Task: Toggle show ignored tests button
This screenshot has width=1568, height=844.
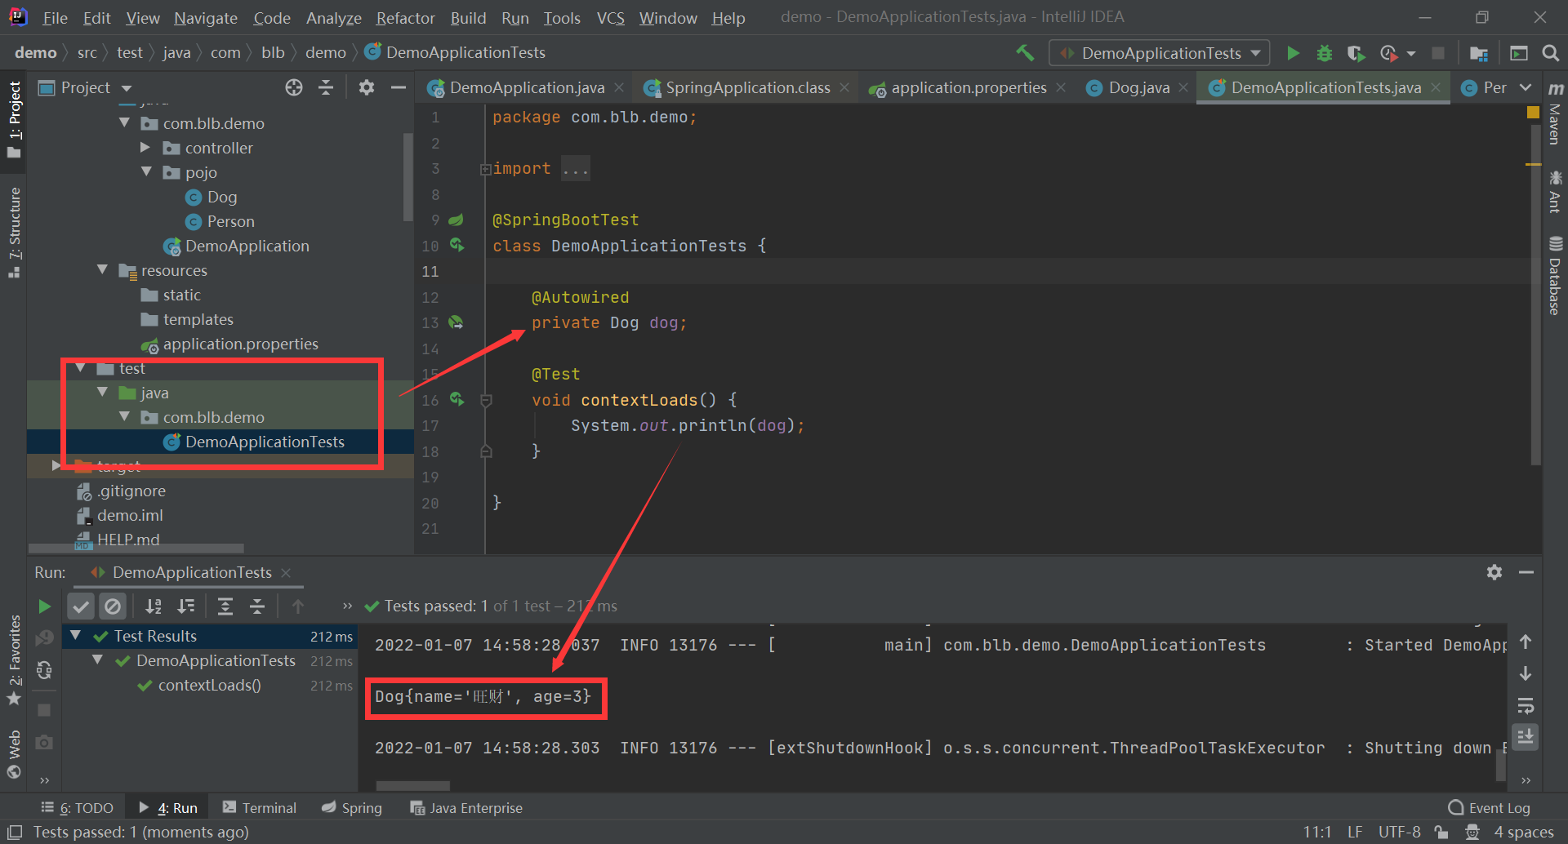Action: point(113,606)
